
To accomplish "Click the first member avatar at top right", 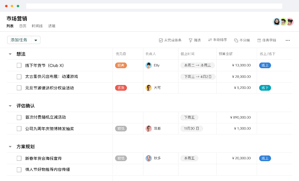I will point(276,22).
